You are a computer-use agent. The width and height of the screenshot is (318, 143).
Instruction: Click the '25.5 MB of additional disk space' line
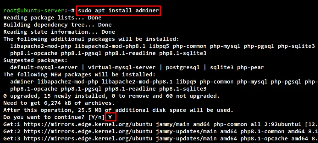pyautogui.click(x=118, y=110)
